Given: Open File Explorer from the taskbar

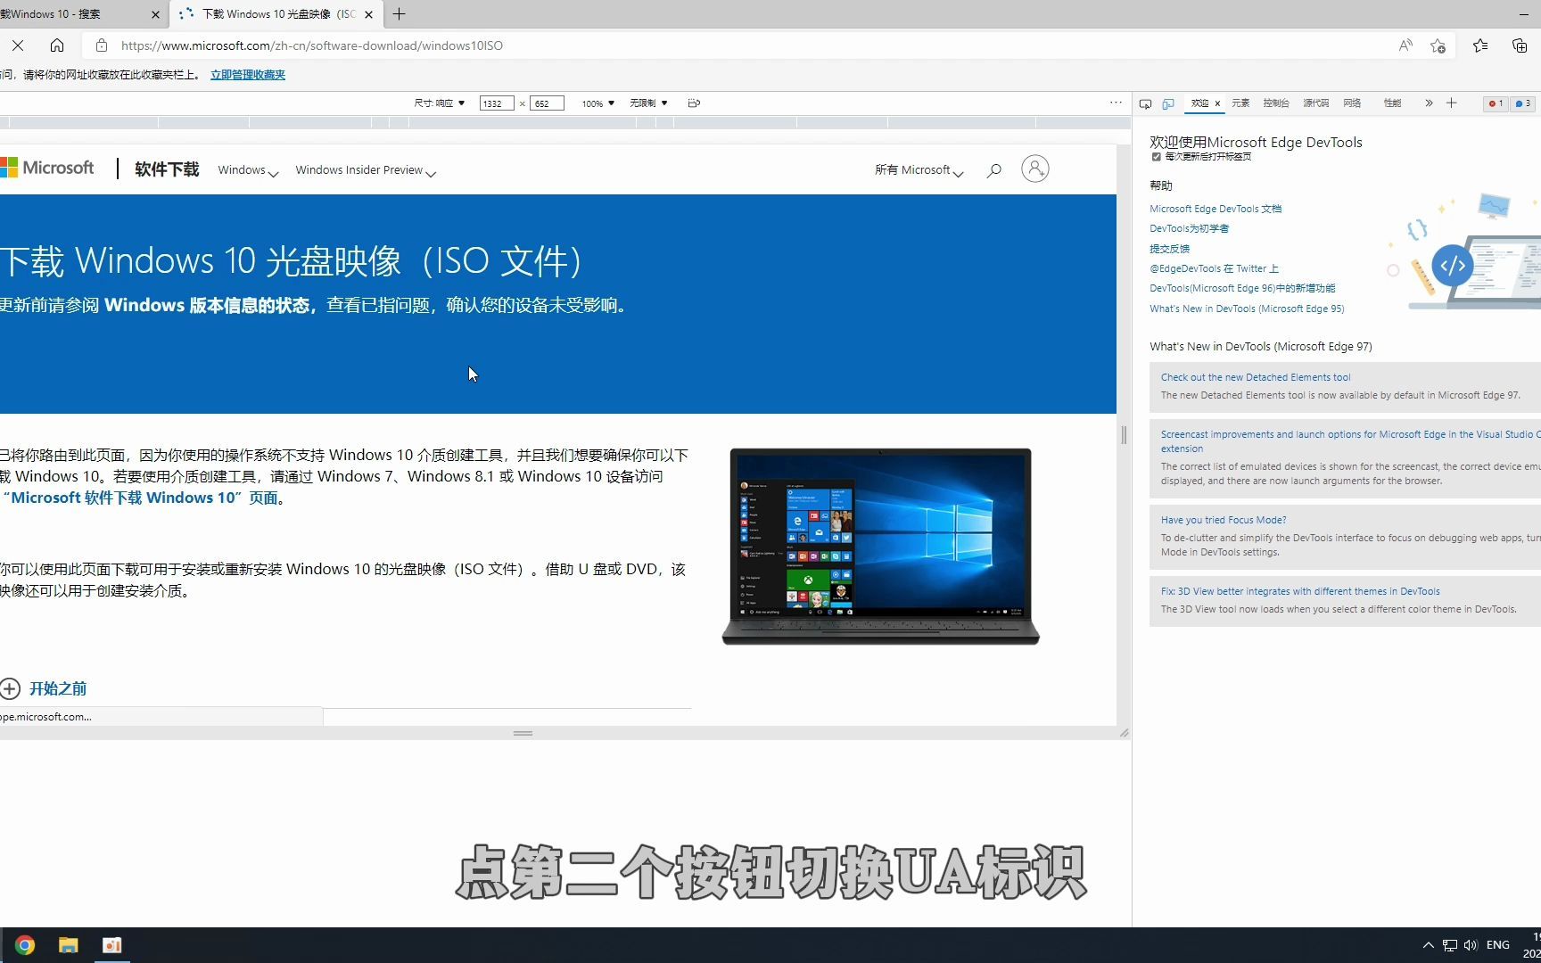Looking at the screenshot, I should tap(69, 945).
